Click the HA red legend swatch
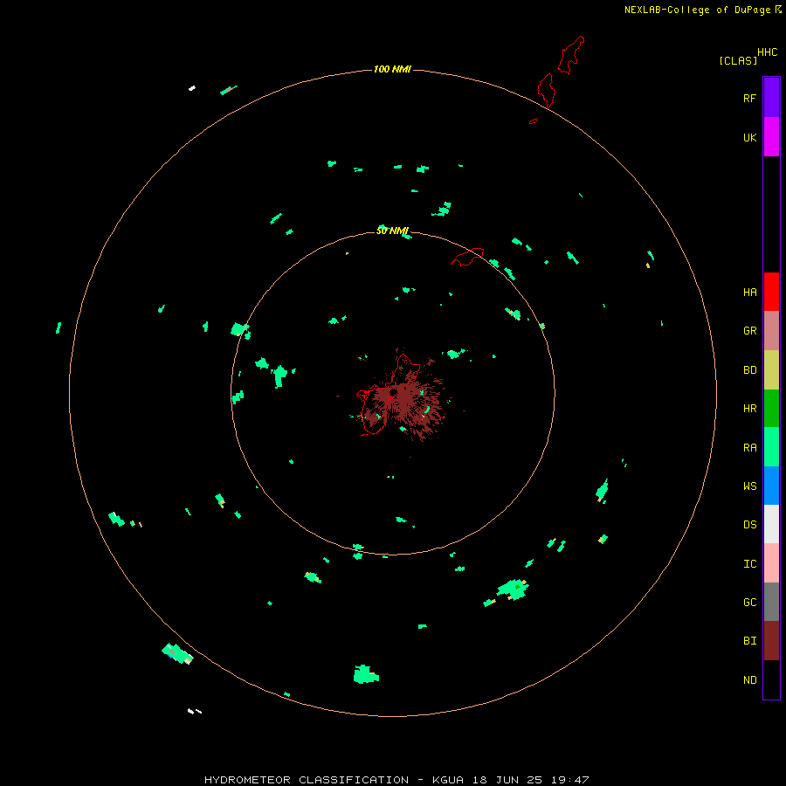 tap(771, 292)
